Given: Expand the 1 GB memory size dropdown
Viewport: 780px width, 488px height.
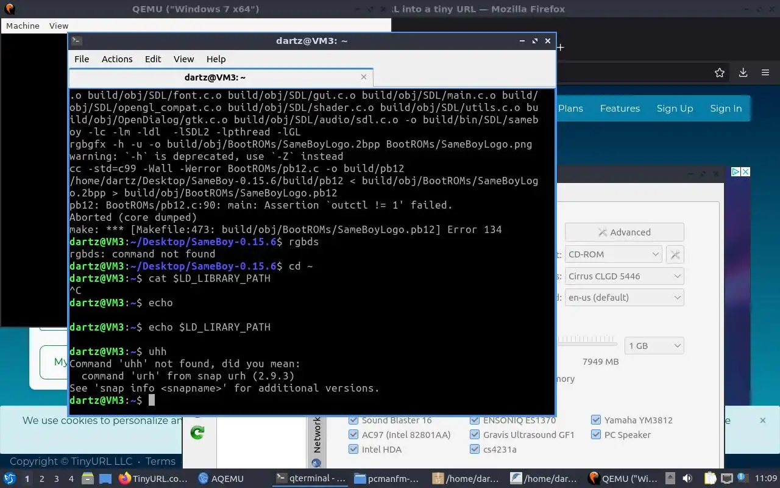Looking at the screenshot, I should pyautogui.click(x=654, y=346).
